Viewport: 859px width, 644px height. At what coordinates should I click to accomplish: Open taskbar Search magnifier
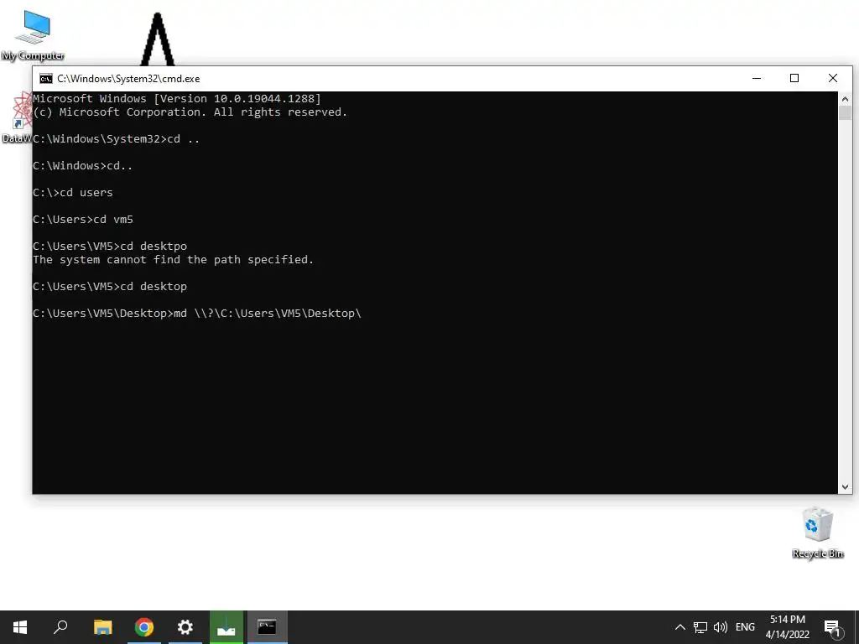click(x=60, y=627)
